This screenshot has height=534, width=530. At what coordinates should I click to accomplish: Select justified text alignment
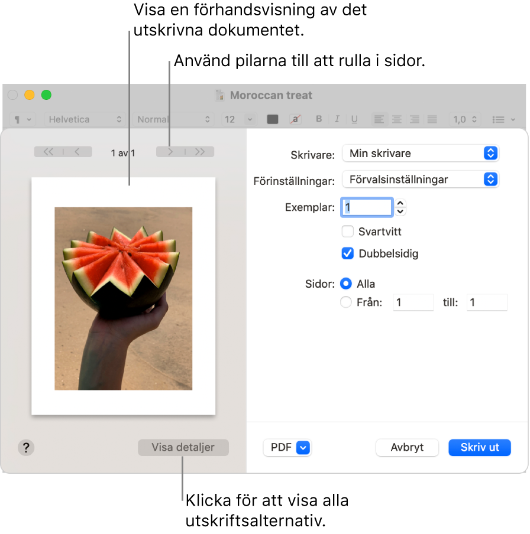coord(432,119)
